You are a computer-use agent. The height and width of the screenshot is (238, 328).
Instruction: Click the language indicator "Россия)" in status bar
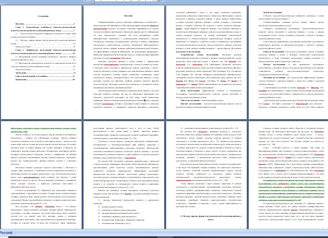coord(7,233)
